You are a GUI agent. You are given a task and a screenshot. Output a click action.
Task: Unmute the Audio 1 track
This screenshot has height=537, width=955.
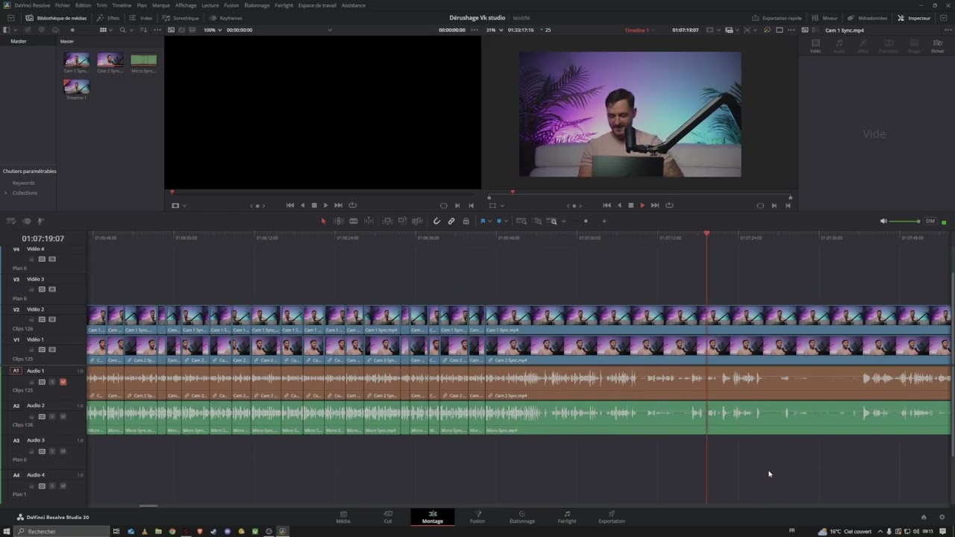click(x=63, y=382)
